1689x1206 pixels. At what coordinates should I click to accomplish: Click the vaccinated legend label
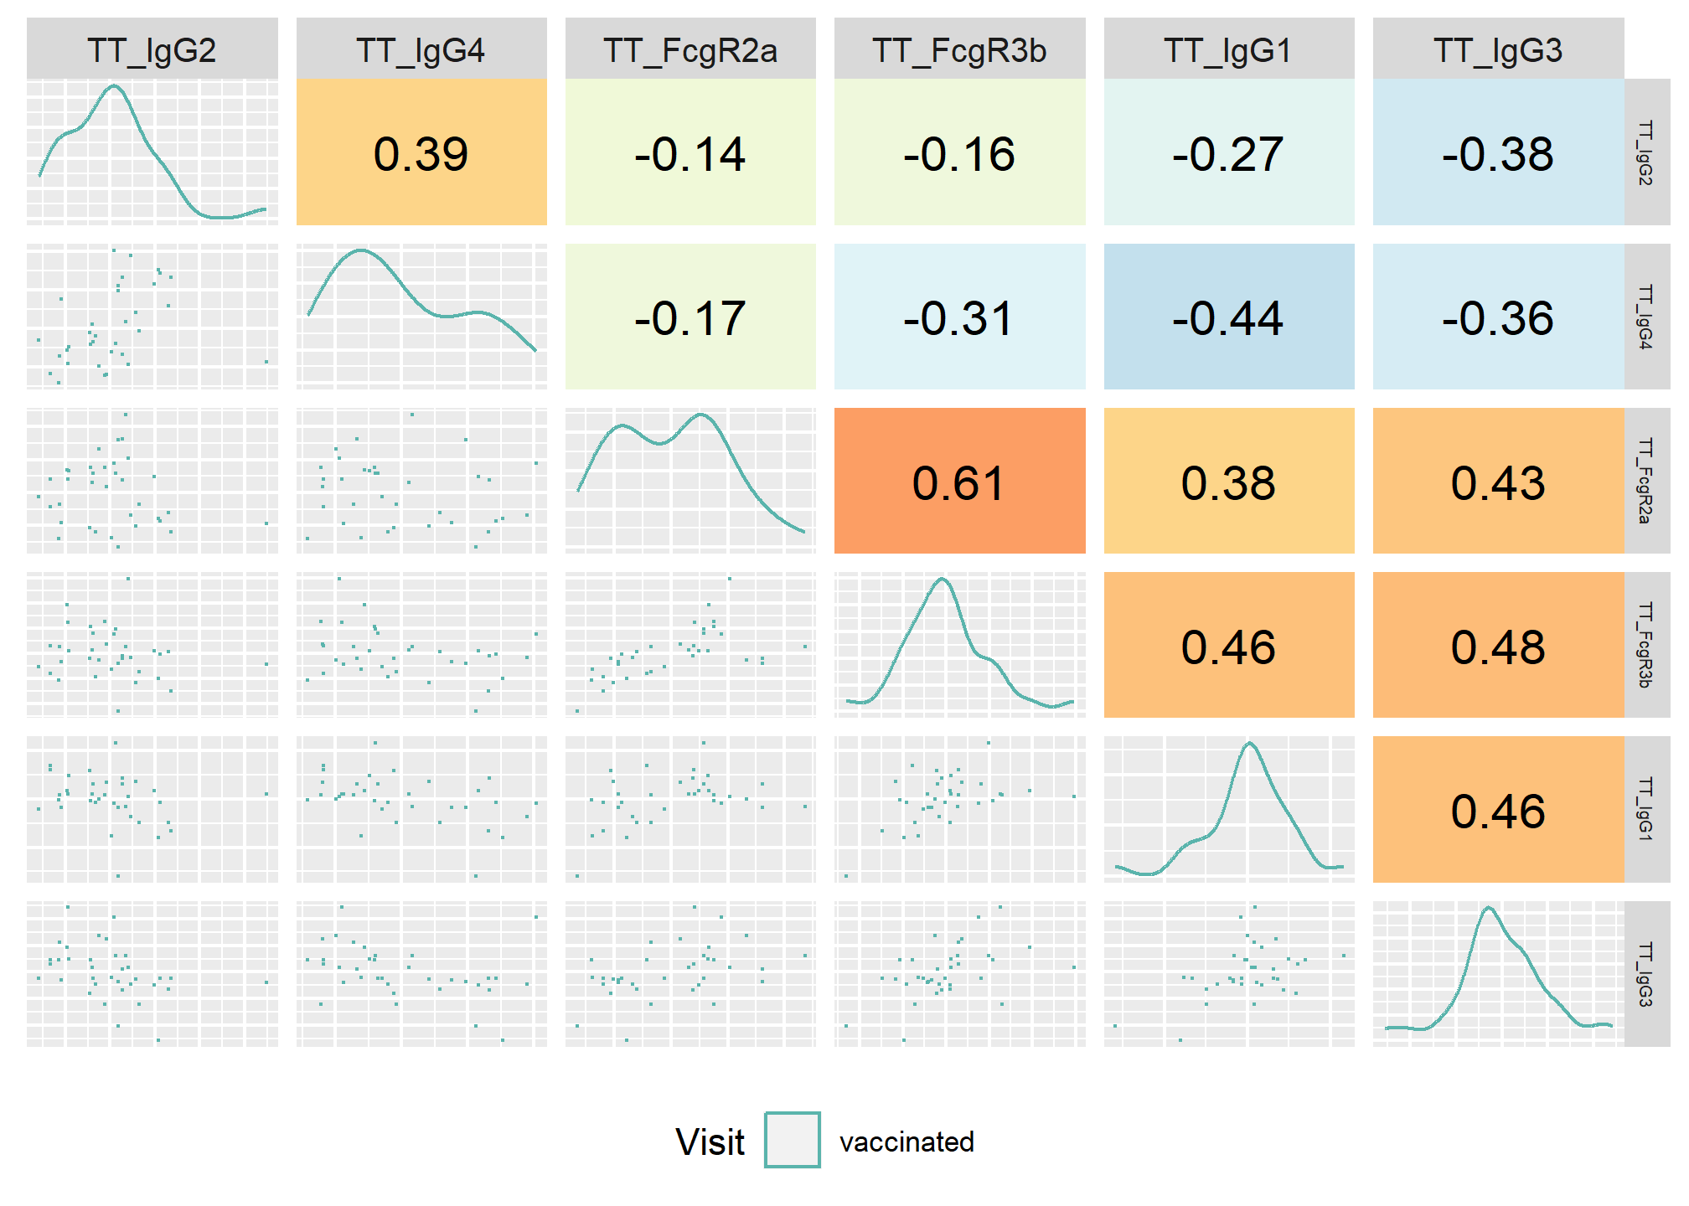click(x=906, y=1142)
